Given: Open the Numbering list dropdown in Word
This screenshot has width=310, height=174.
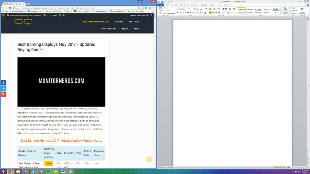Looking at the screenshot, I should click(x=216, y=9).
